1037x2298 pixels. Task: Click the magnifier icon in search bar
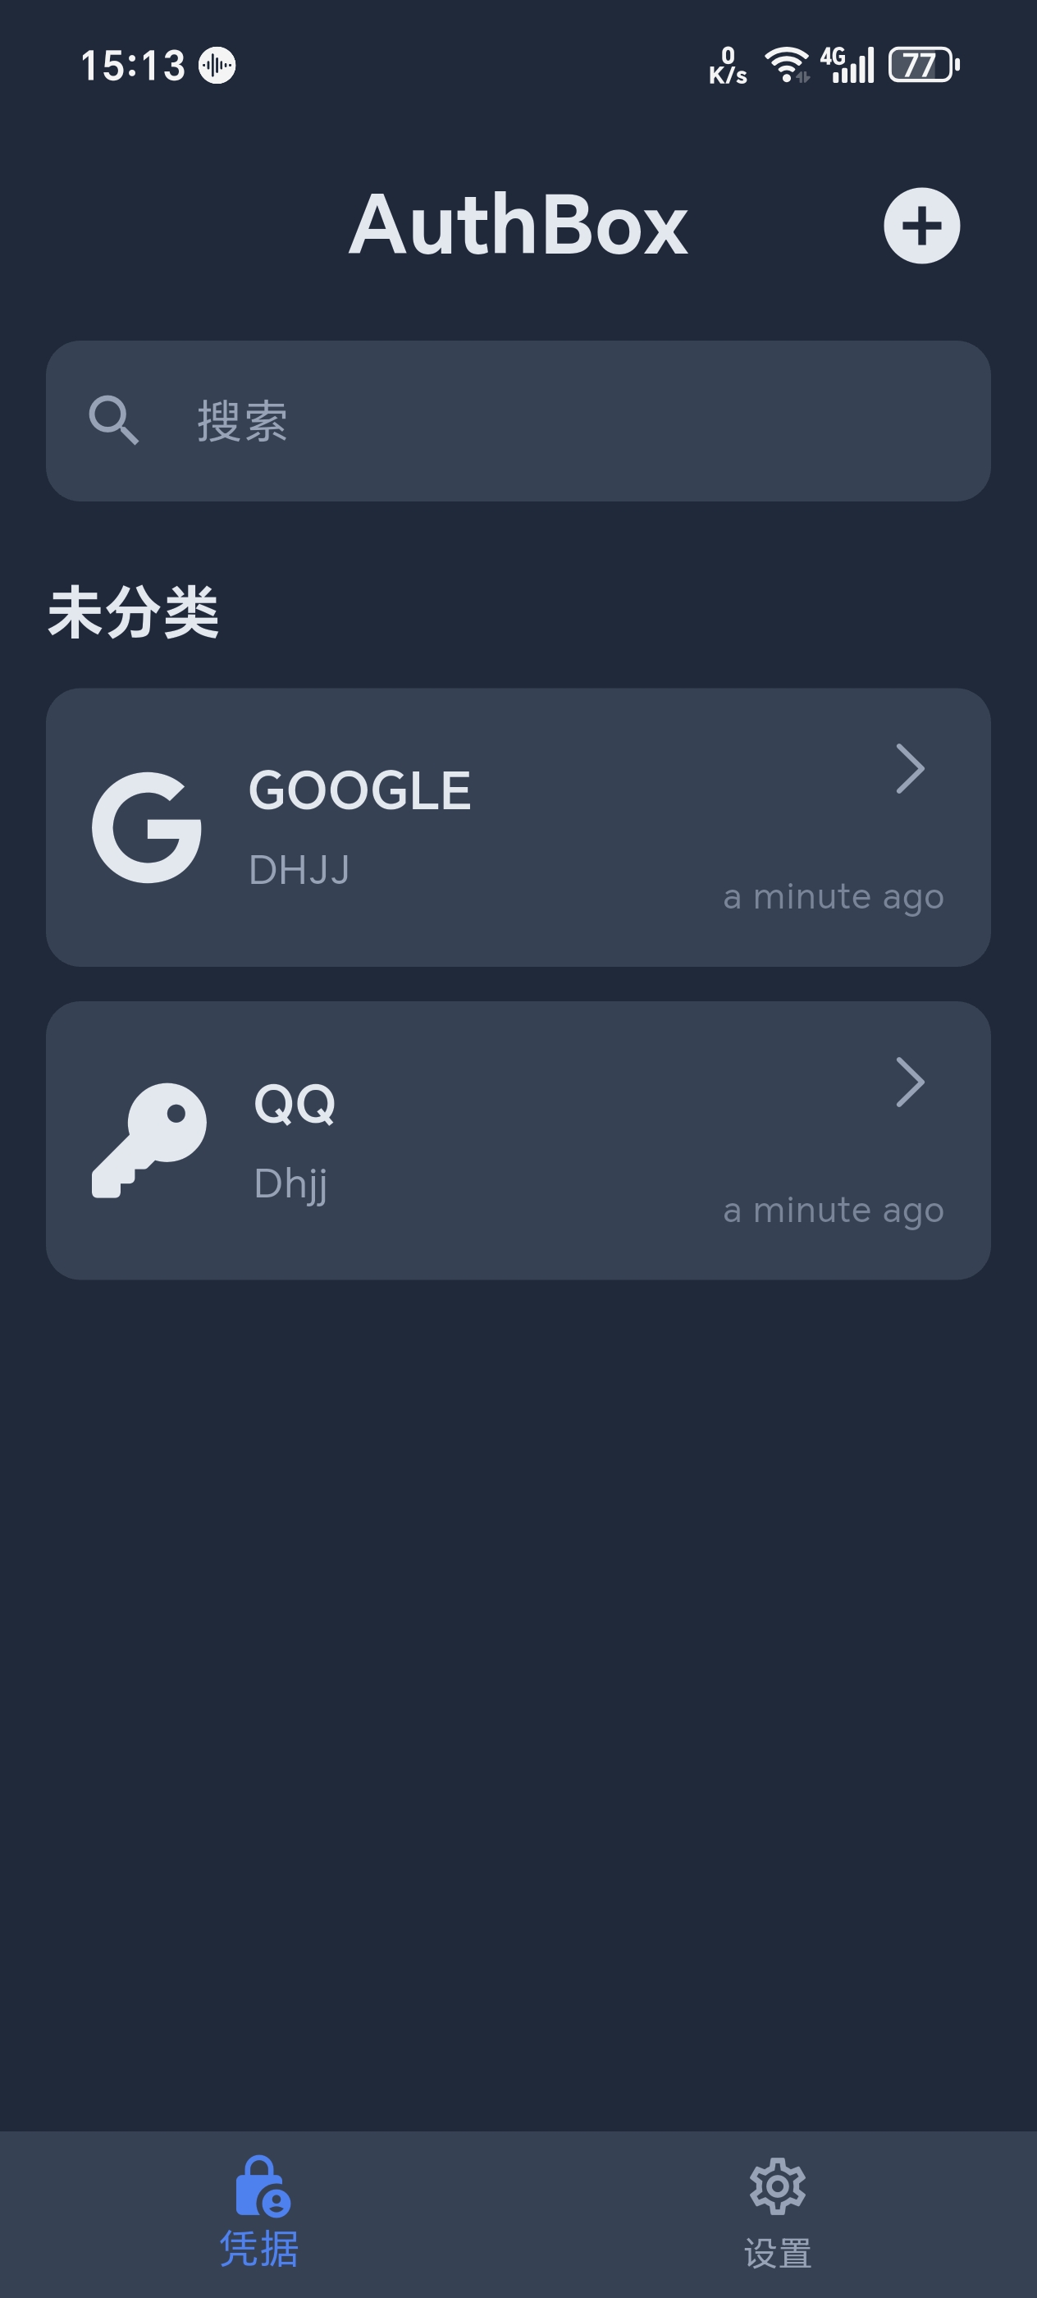(113, 420)
